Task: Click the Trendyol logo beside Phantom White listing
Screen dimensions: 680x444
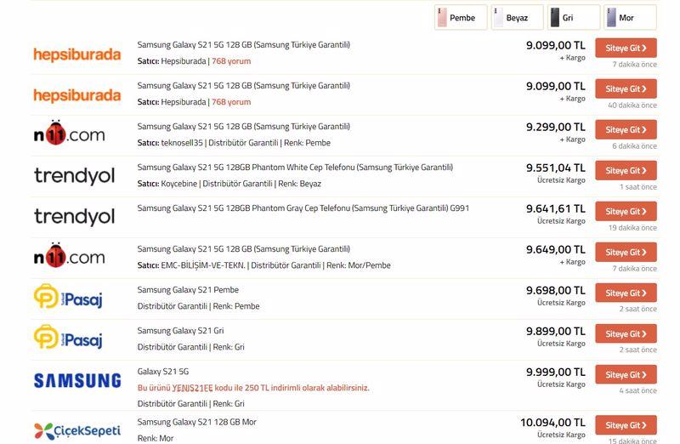Action: coord(75,175)
